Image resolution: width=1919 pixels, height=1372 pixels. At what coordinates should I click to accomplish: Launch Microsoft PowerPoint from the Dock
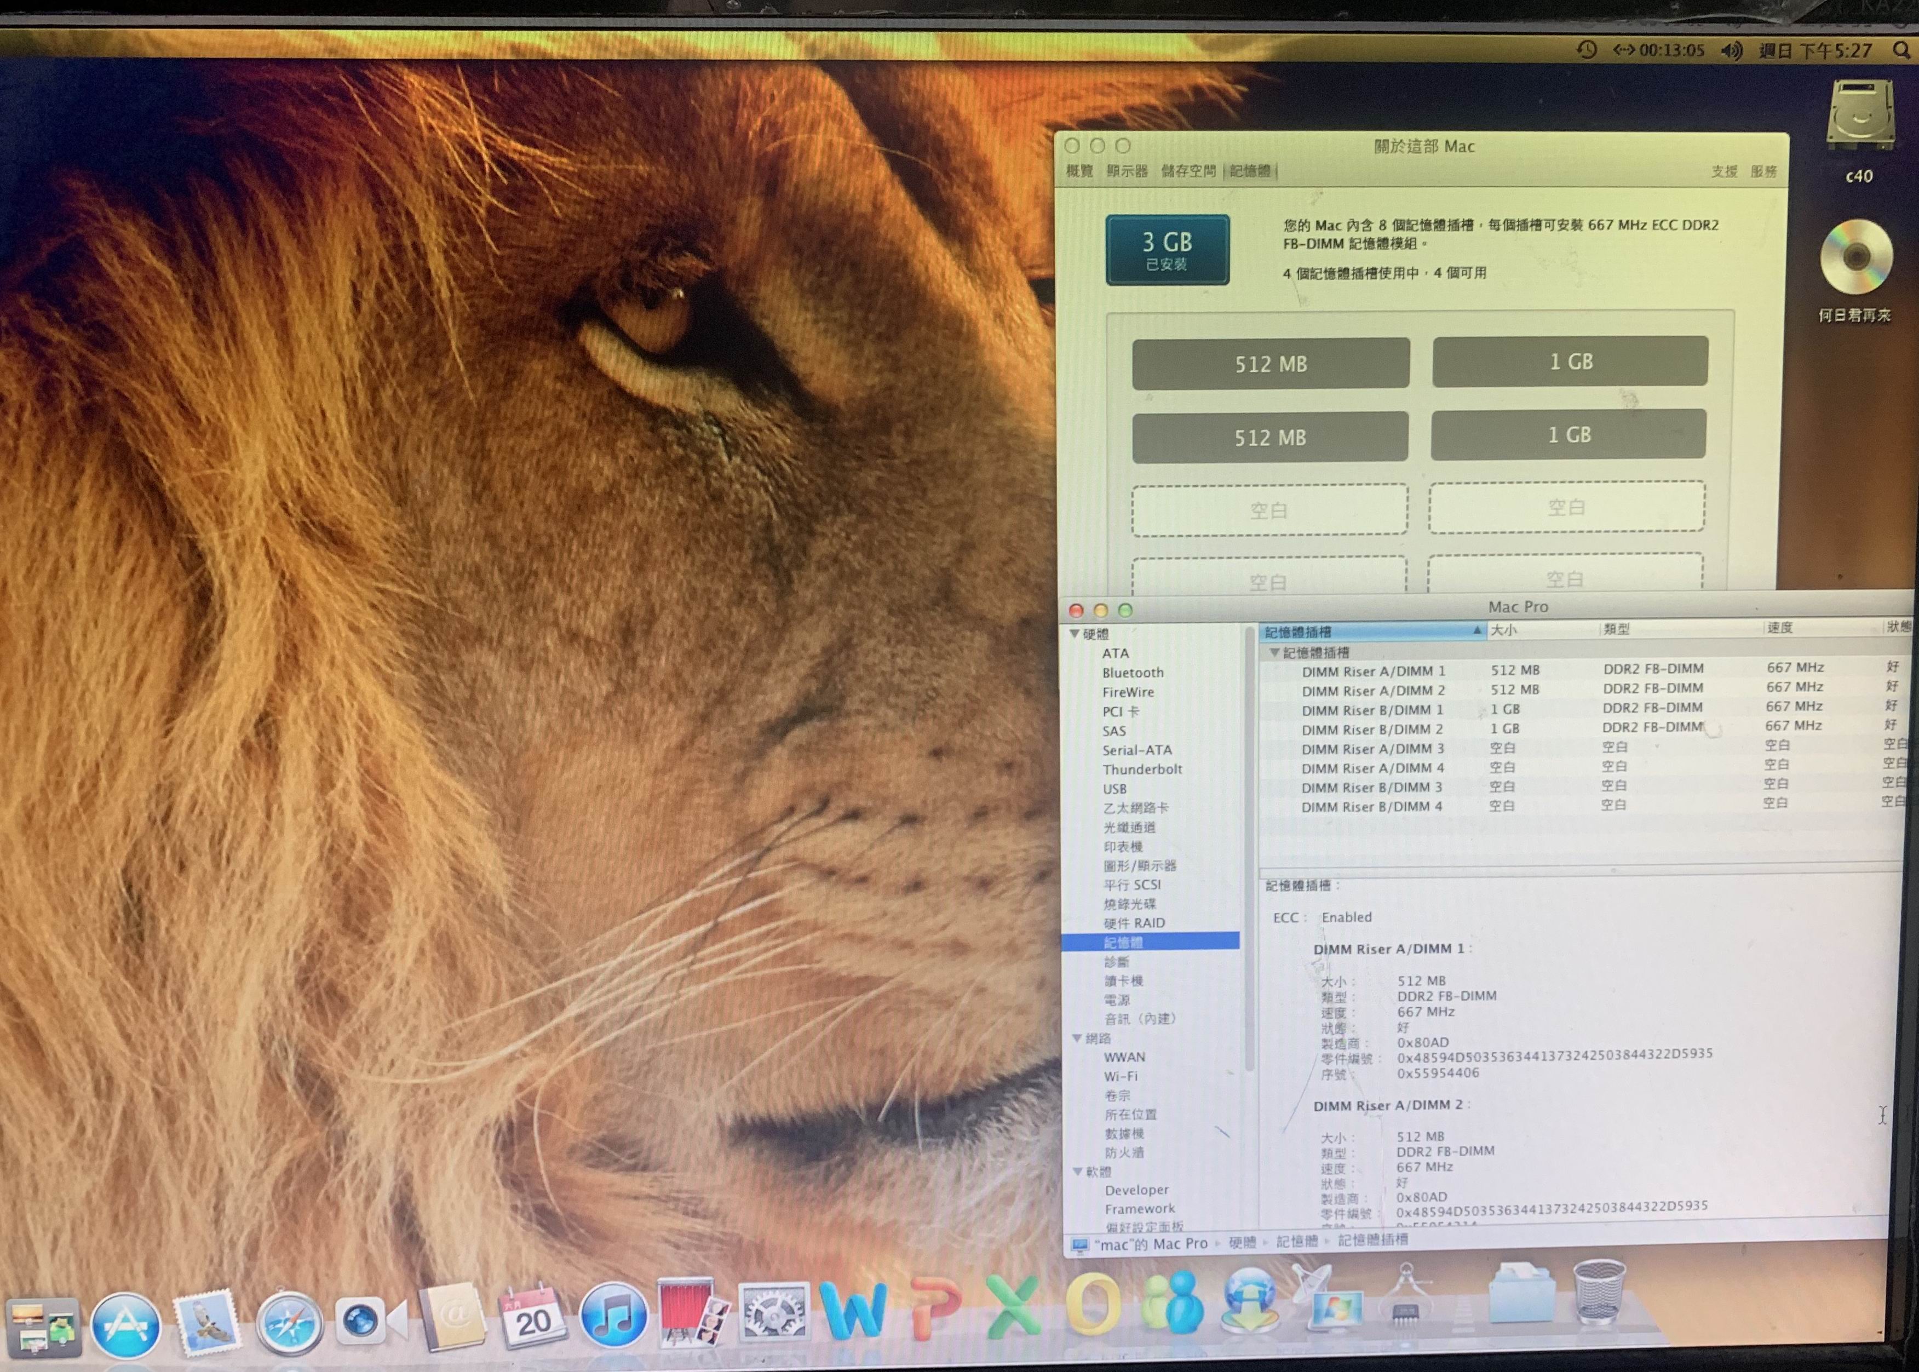[x=936, y=1308]
